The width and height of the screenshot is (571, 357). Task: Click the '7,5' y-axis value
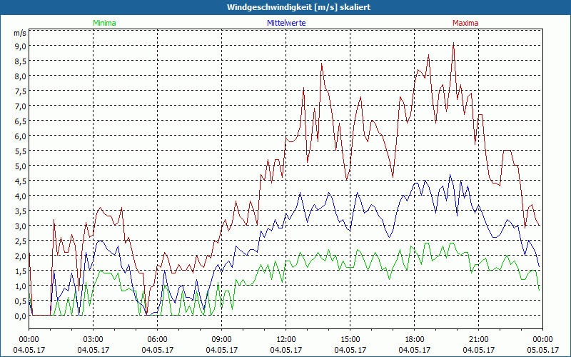click(20, 91)
